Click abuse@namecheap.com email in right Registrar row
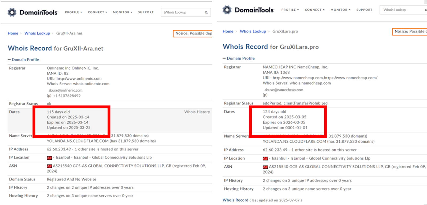Image resolution: width=427 pixels, height=205 pixels. 284,90
